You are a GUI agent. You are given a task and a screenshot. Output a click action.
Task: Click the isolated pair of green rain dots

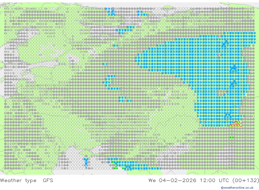[x=232, y=137]
